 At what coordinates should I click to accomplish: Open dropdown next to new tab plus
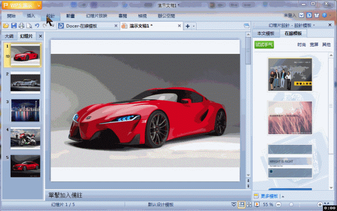[x=194, y=26]
